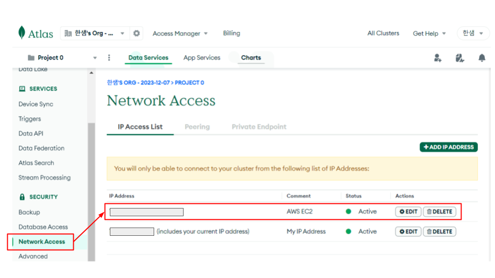Switch to the App Services tab
Screen dimensions: 495x278
202,58
